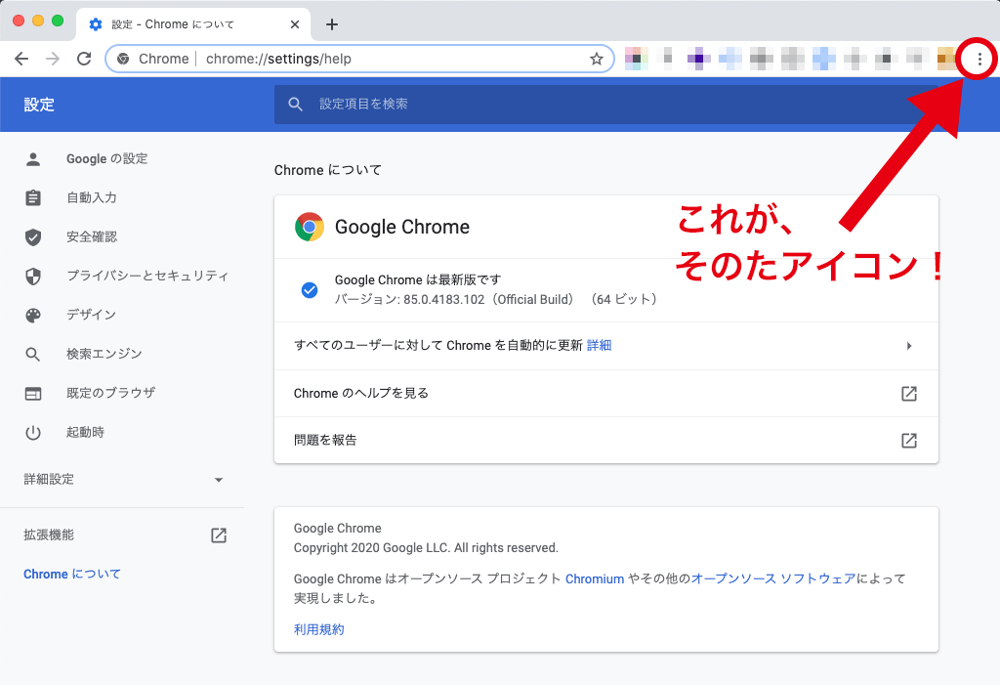The height and width of the screenshot is (685, 1000).
Task: Click the 詳細 link about auto-update
Action: 599,345
